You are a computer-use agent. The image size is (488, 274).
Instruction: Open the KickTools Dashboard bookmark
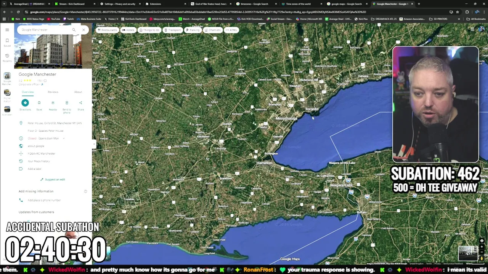133,19
